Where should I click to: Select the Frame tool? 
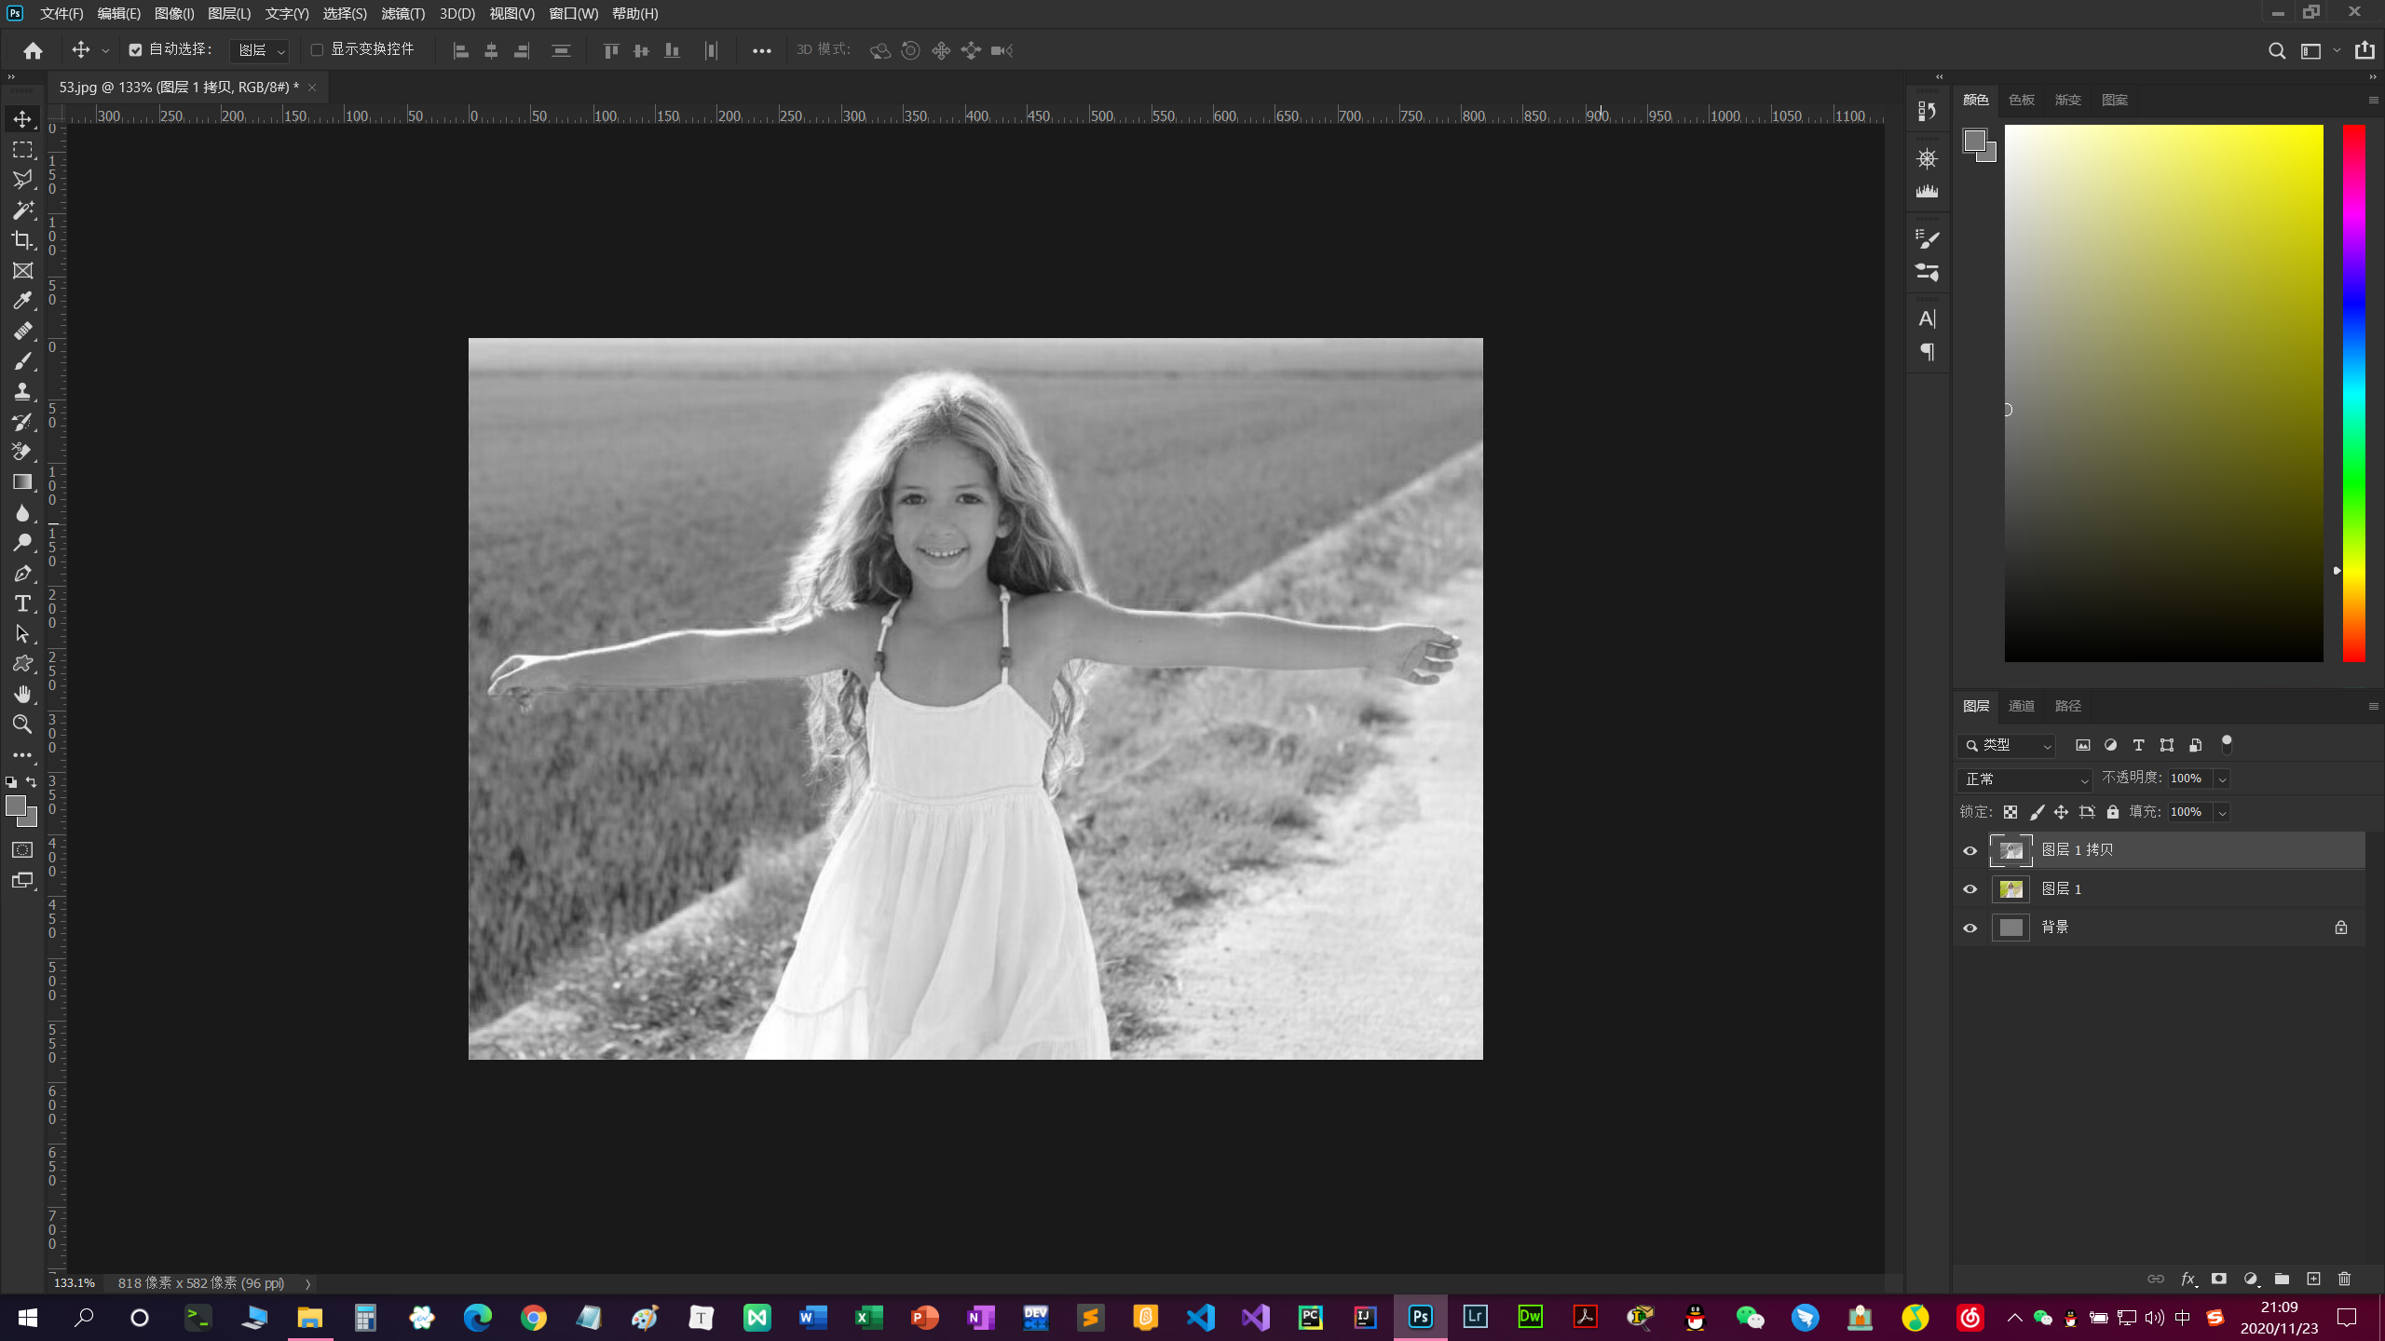22,270
